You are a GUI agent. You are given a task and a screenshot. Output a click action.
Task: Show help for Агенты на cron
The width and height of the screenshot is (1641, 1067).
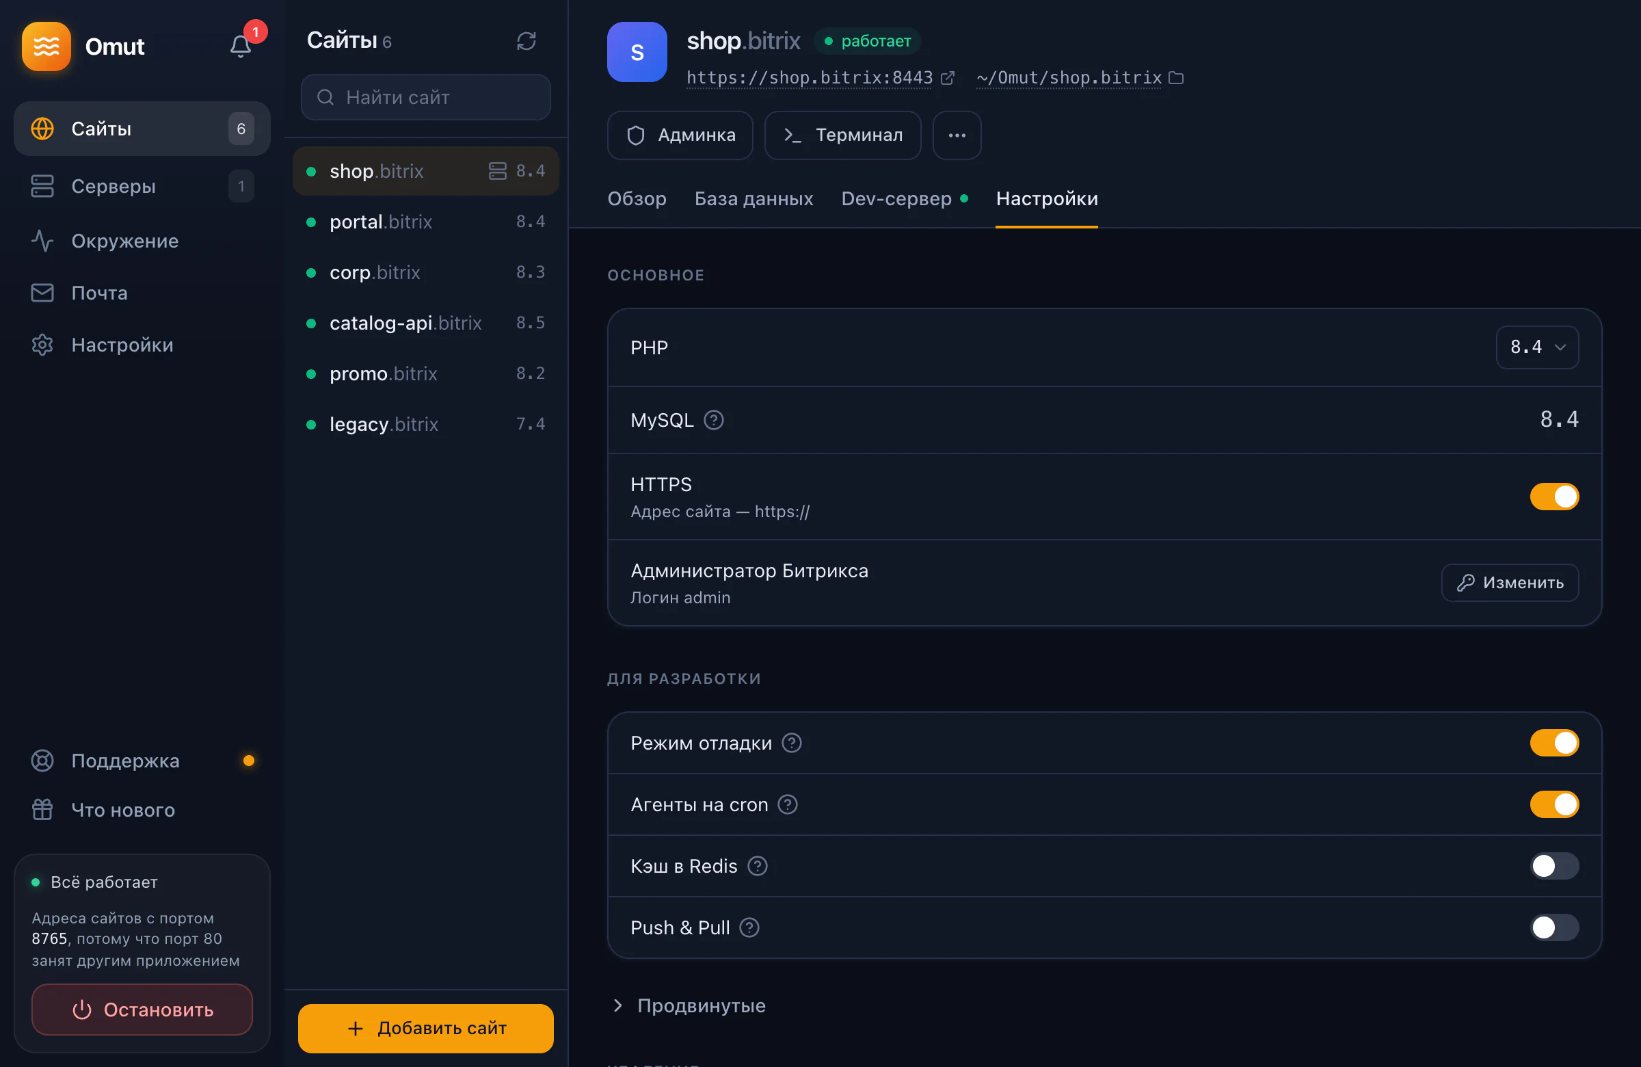click(x=788, y=804)
